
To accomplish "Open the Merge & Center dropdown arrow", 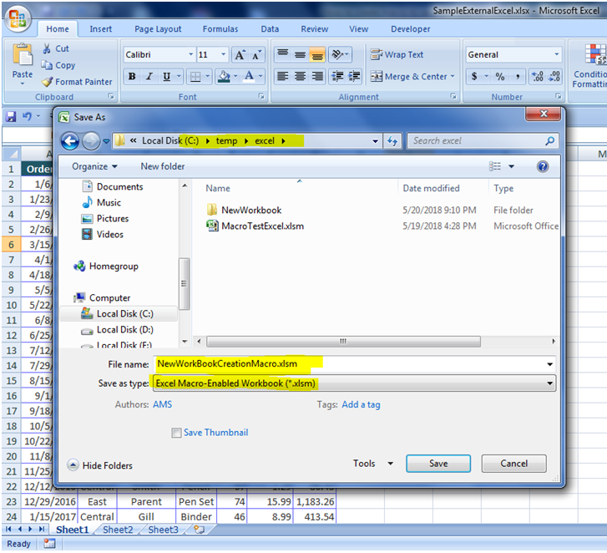I will tap(453, 76).
